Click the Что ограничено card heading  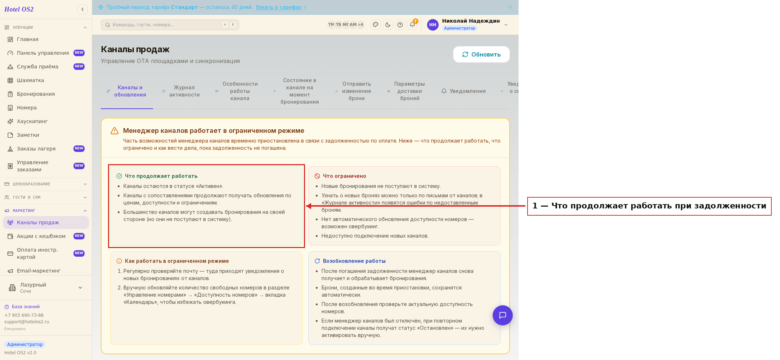pos(344,176)
